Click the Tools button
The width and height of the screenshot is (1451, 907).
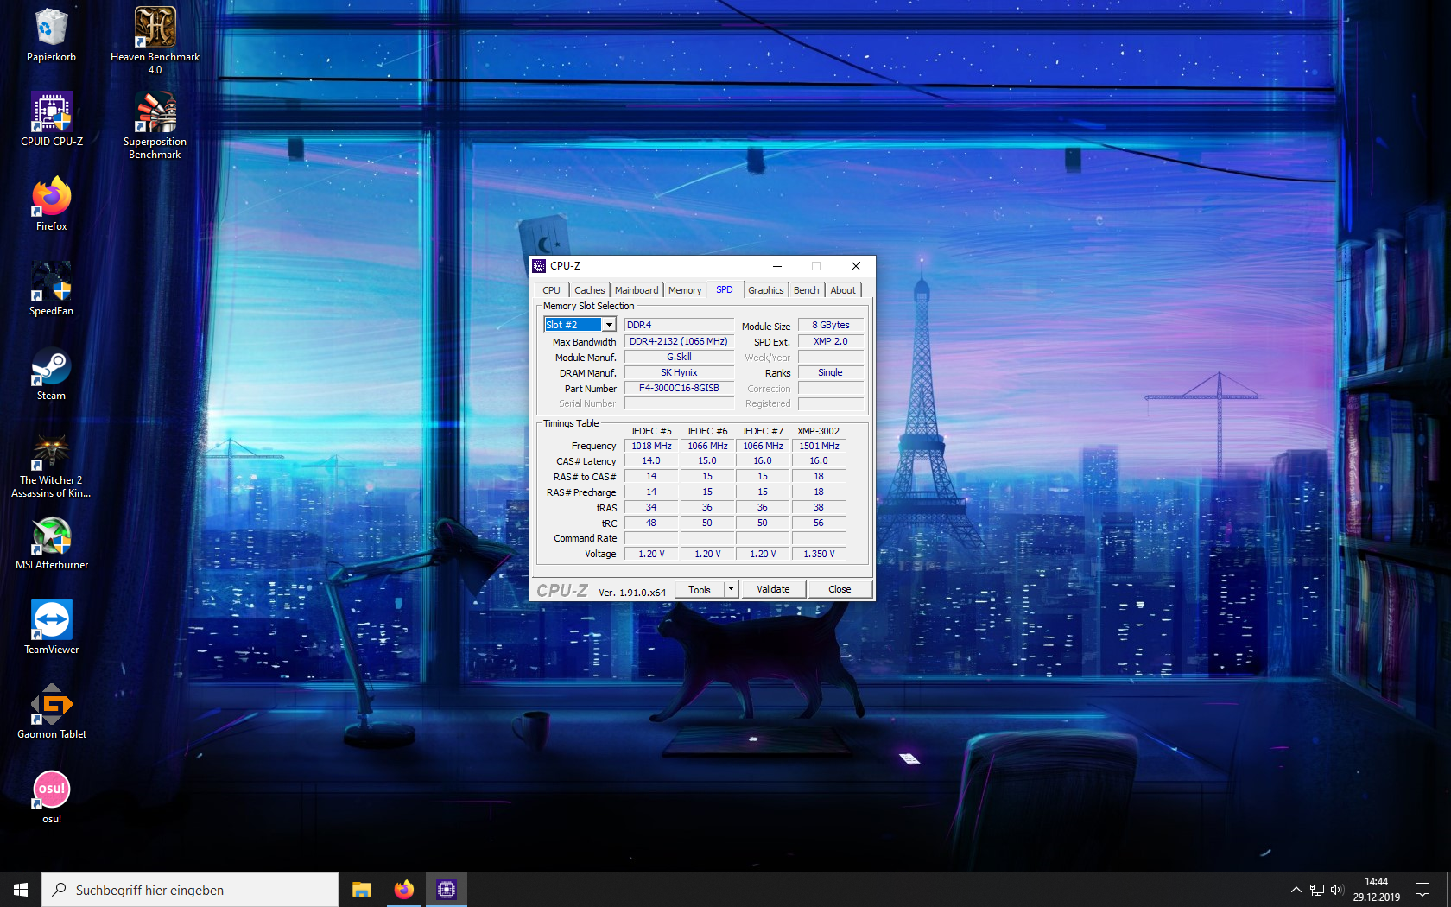point(700,589)
